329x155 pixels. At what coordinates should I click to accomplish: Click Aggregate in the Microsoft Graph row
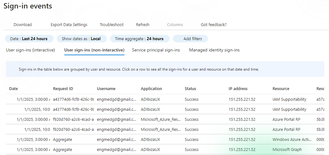point(62,150)
